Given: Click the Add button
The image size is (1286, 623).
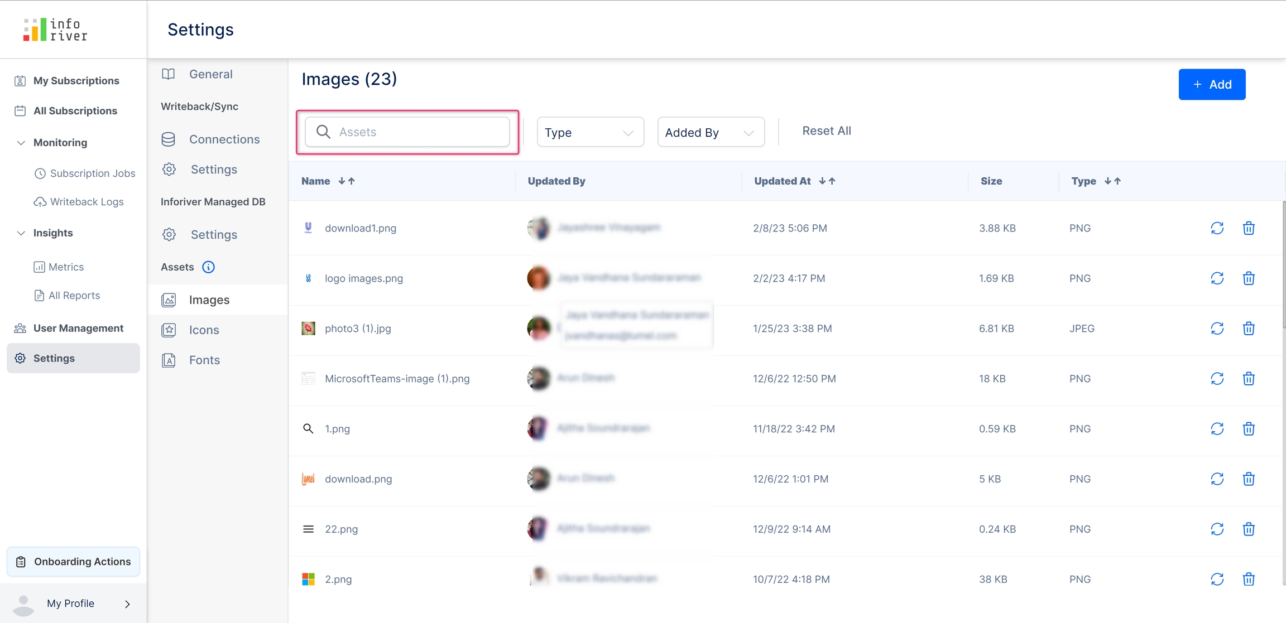Looking at the screenshot, I should pyautogui.click(x=1212, y=85).
